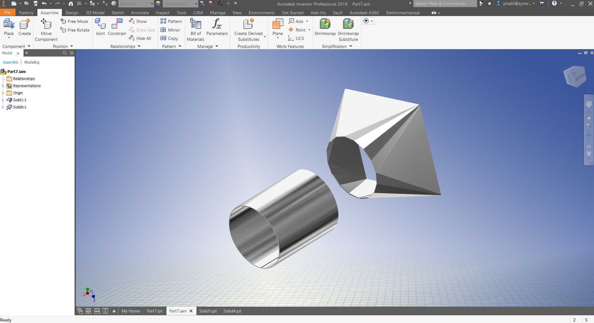Click the Undo button
The width and height of the screenshot is (594, 323).
pos(45,4)
